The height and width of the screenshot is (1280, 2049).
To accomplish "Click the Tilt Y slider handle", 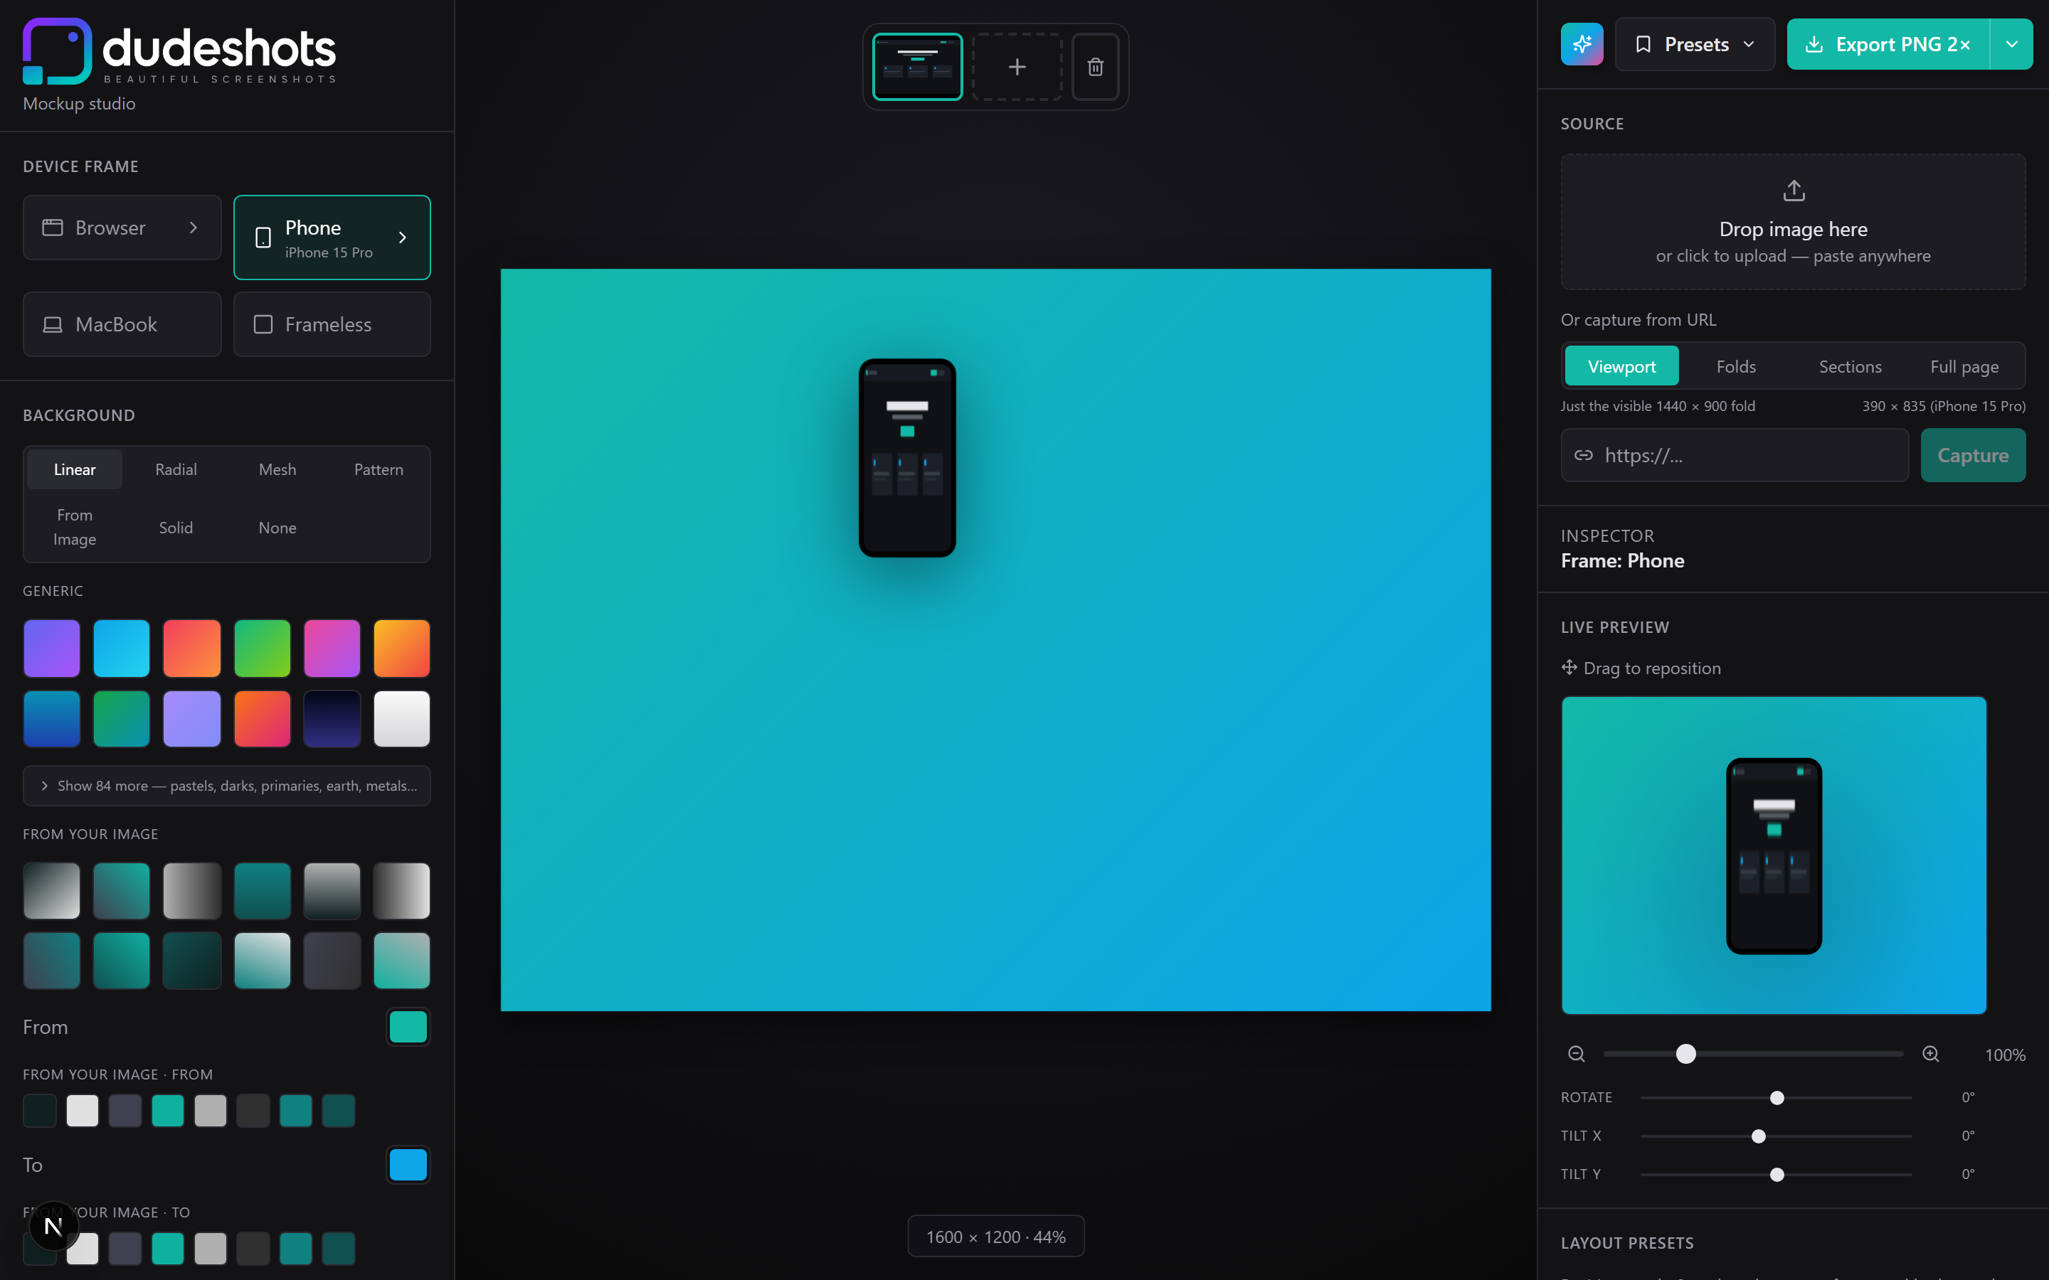I will click(x=1777, y=1175).
